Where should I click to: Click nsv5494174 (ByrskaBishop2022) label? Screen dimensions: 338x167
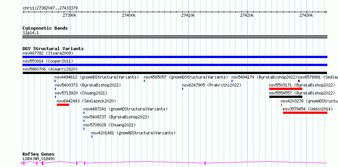(264, 77)
